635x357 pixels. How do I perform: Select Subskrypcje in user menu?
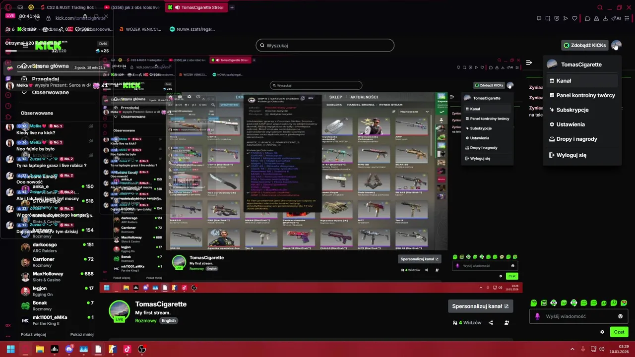[x=582, y=110]
